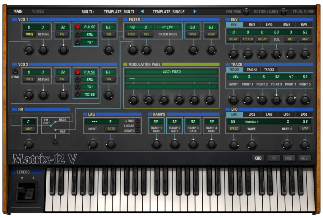Image resolution: width=323 pixels, height=218 pixels.
Task: Open the VCO1 FREQ modulation destination display
Action: point(171,72)
